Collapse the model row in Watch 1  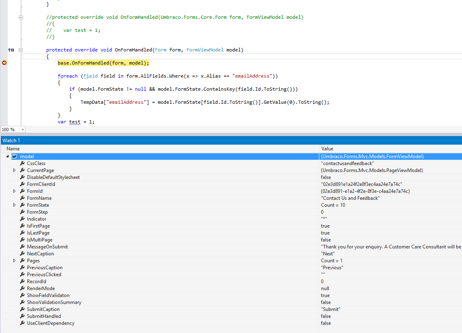(7, 156)
